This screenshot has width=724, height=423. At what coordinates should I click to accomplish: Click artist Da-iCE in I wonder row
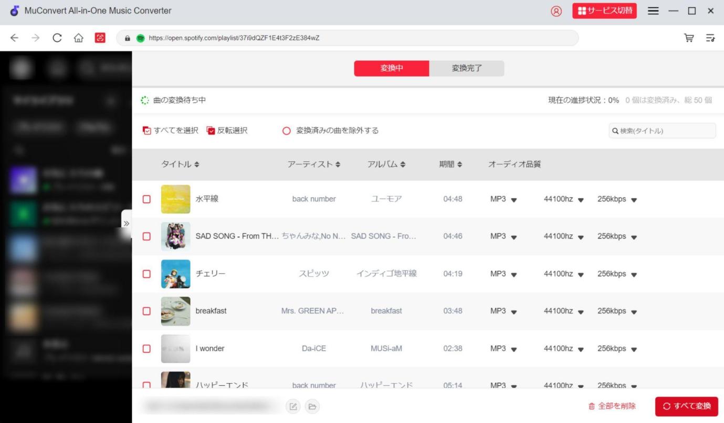coord(314,349)
